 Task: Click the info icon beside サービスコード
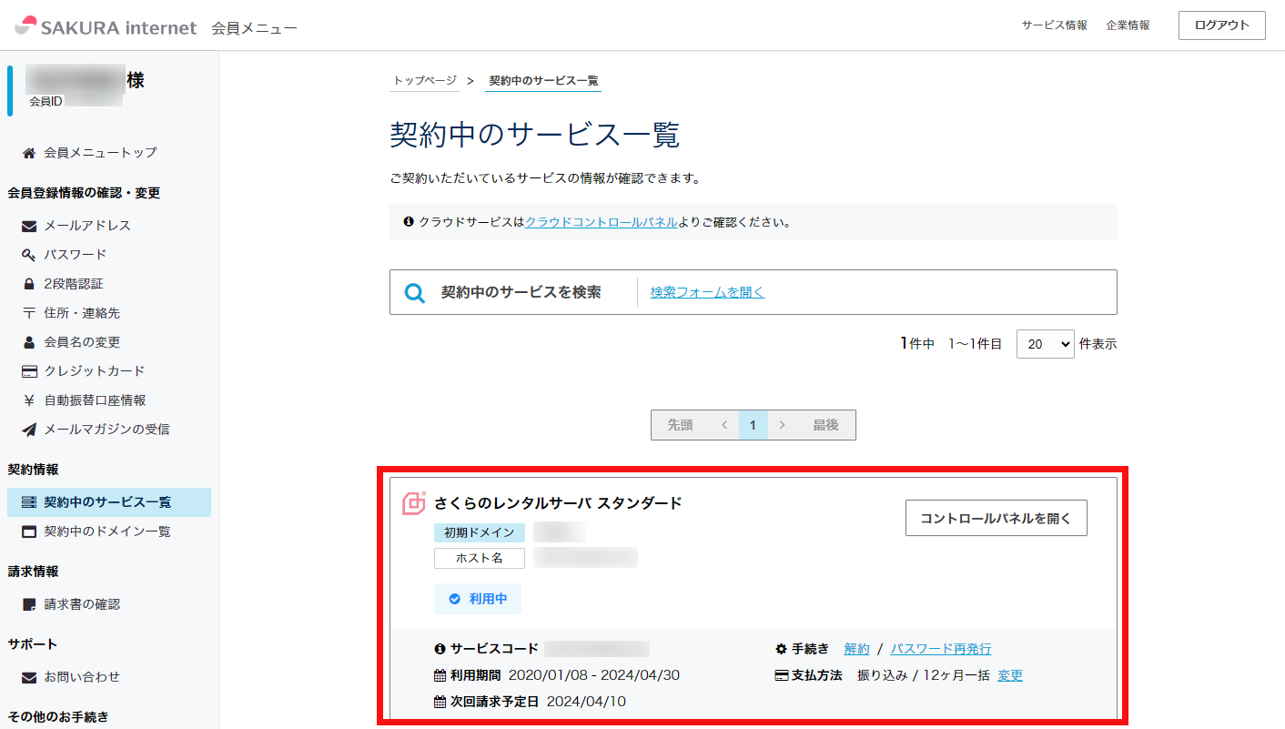click(440, 649)
